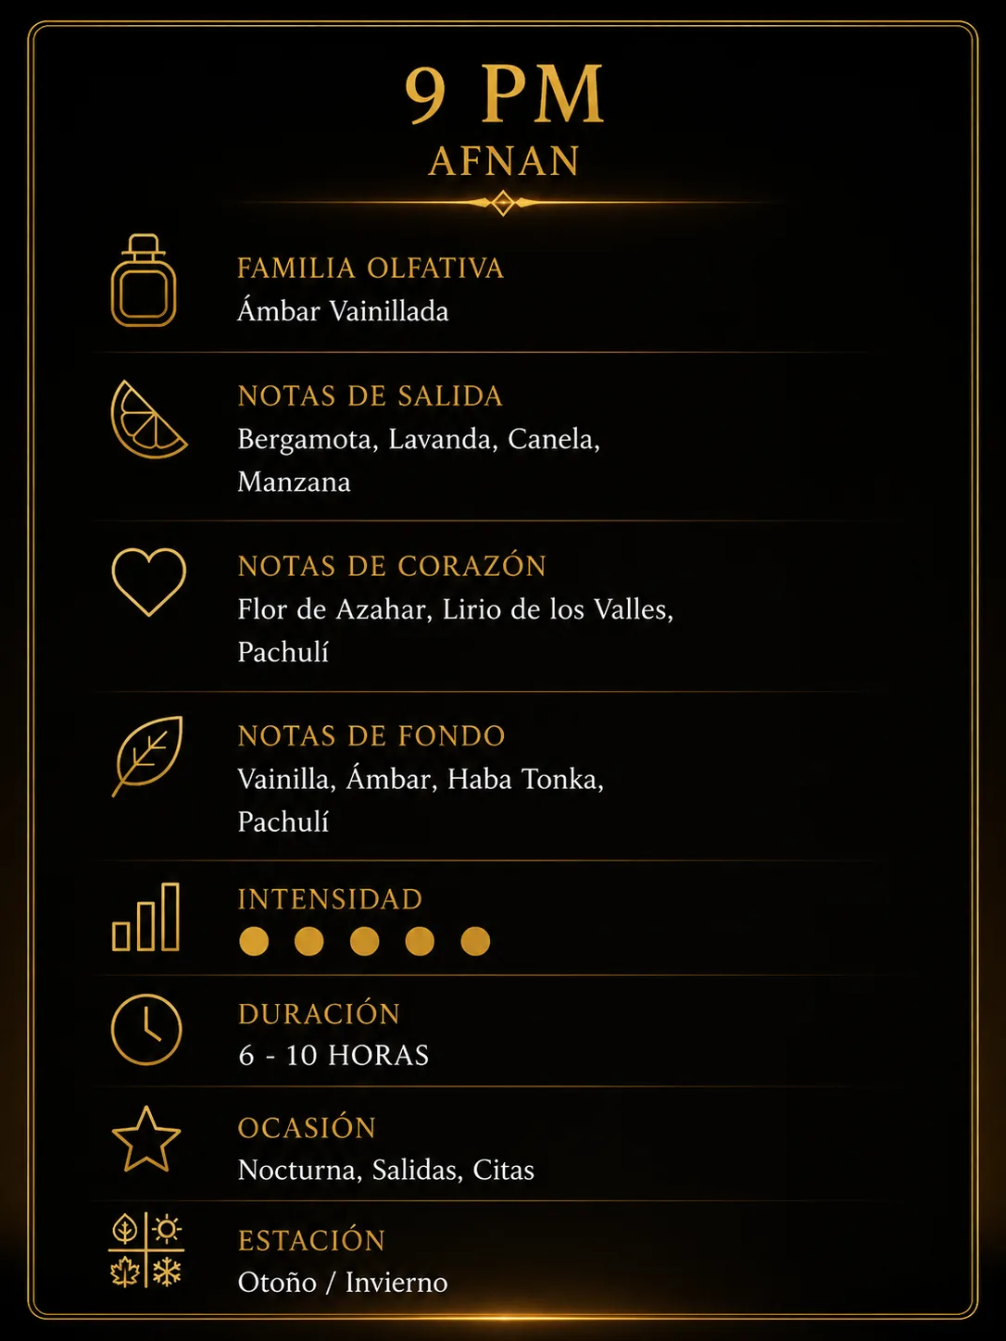Screen dimensions: 1006x1341
Task: Select the Notas de Salida heading
Action: point(371,396)
